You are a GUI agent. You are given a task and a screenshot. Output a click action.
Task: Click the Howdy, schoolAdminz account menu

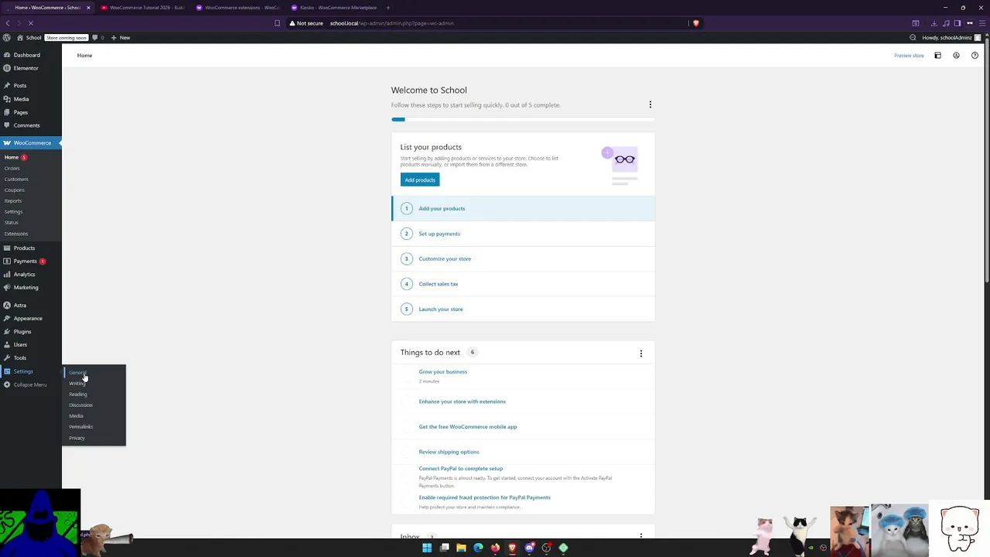952,37
